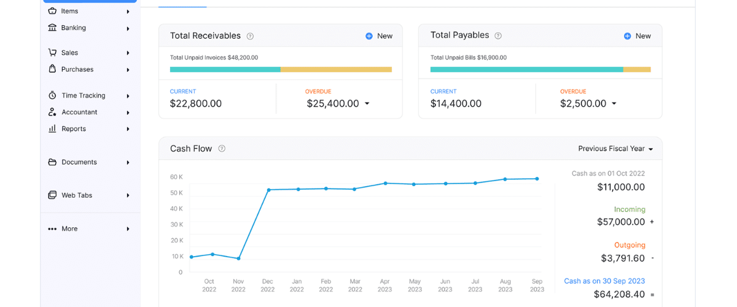Open the Total Receivables help icon
This screenshot has width=737, height=307.
[x=250, y=36]
